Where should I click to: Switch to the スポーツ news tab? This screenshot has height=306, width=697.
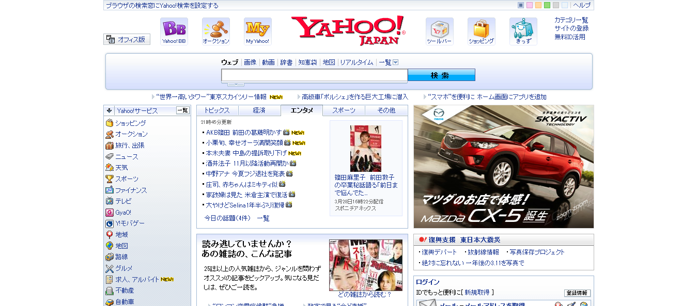[x=344, y=110]
